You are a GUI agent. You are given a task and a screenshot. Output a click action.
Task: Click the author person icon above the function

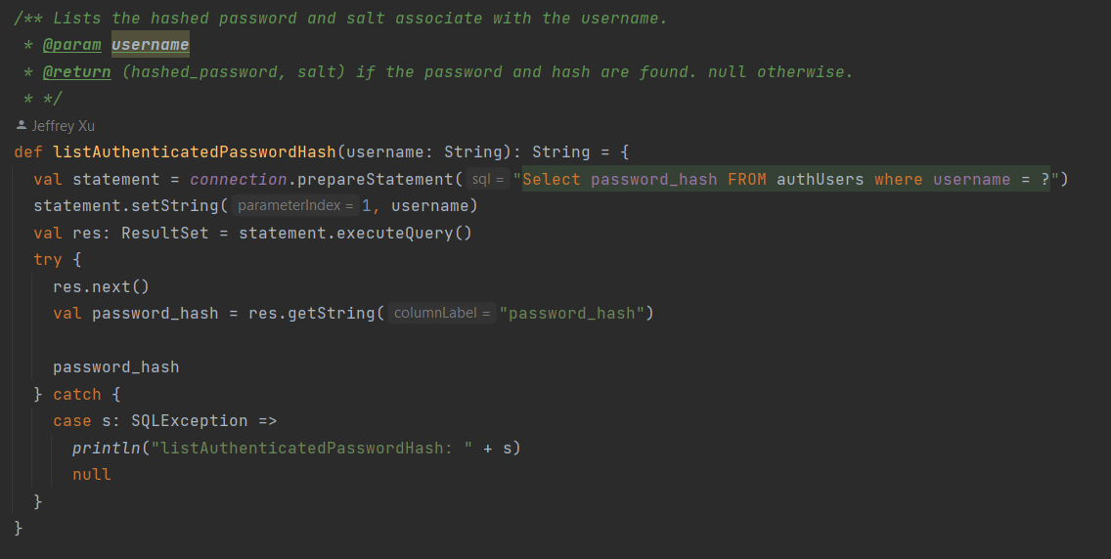tap(22, 126)
